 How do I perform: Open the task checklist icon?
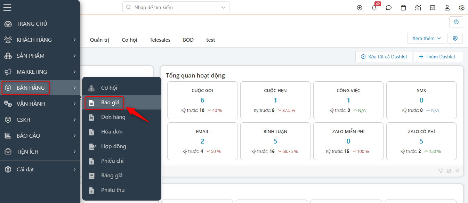pyautogui.click(x=432, y=7)
